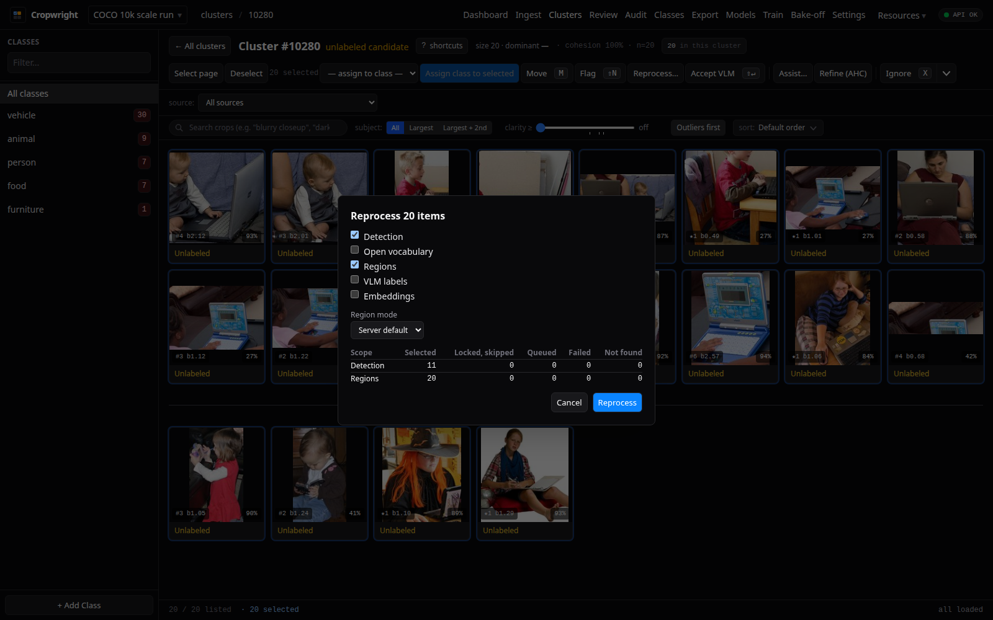Open the All sources dropdown
Viewport: 993px width, 620px height.
click(288, 103)
